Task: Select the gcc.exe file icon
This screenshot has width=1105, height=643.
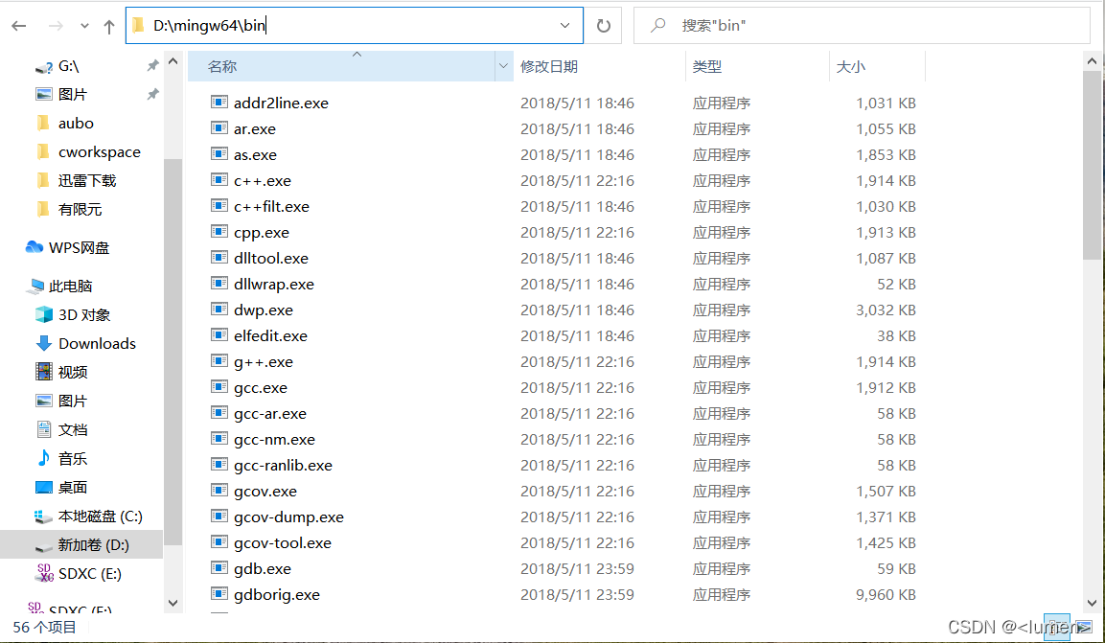Action: pyautogui.click(x=219, y=387)
